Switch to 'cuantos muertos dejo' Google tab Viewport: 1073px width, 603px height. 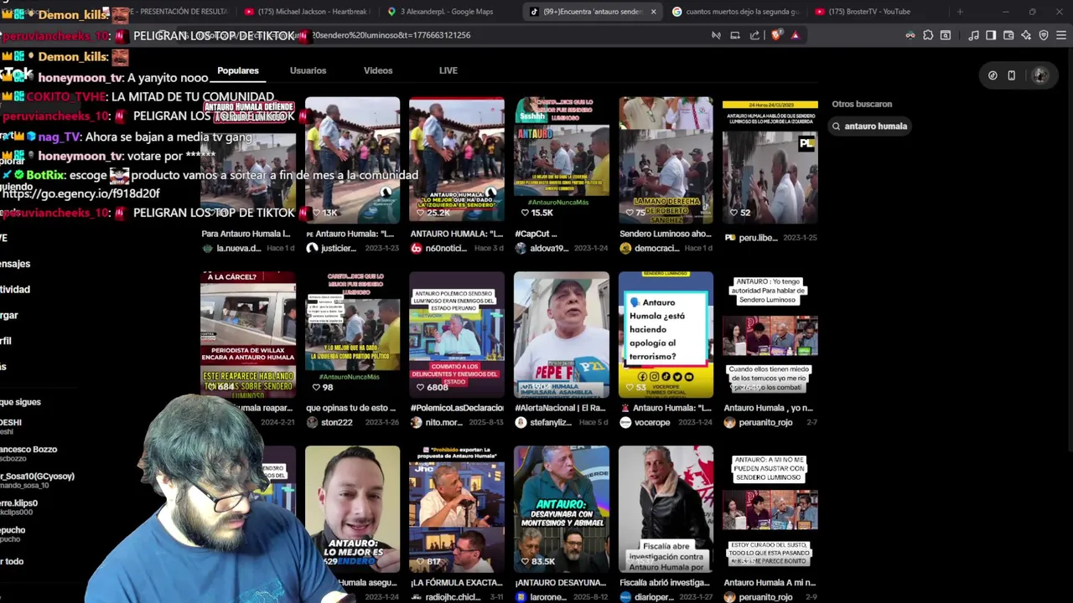coord(736,12)
